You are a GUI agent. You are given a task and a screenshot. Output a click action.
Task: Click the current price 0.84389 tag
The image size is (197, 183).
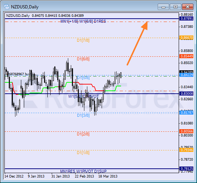tap(186, 72)
